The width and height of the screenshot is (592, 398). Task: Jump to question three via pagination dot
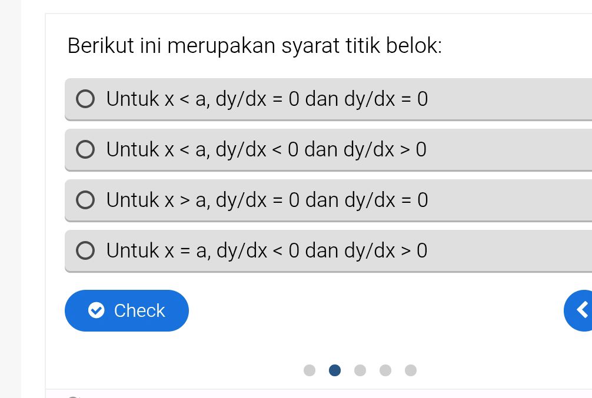click(360, 370)
